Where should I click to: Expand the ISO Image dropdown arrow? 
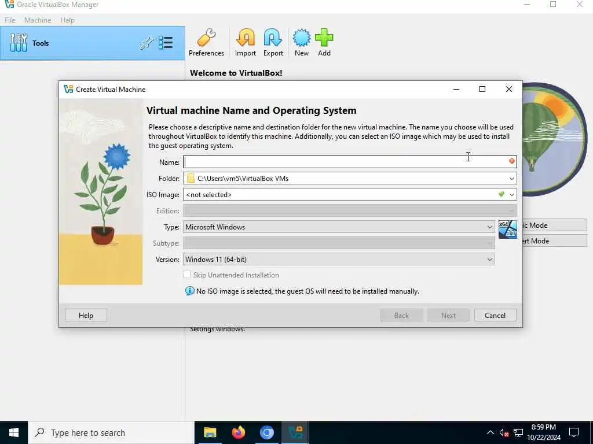click(x=512, y=194)
